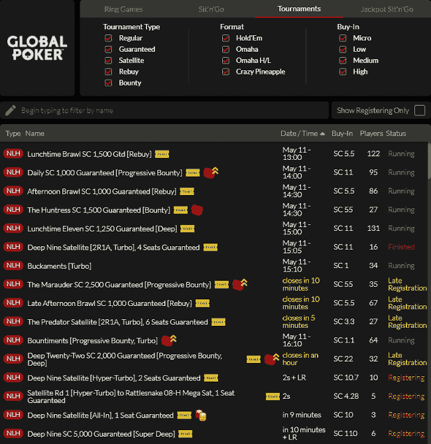Open Buckaments [Turbo] tournament

59,266
